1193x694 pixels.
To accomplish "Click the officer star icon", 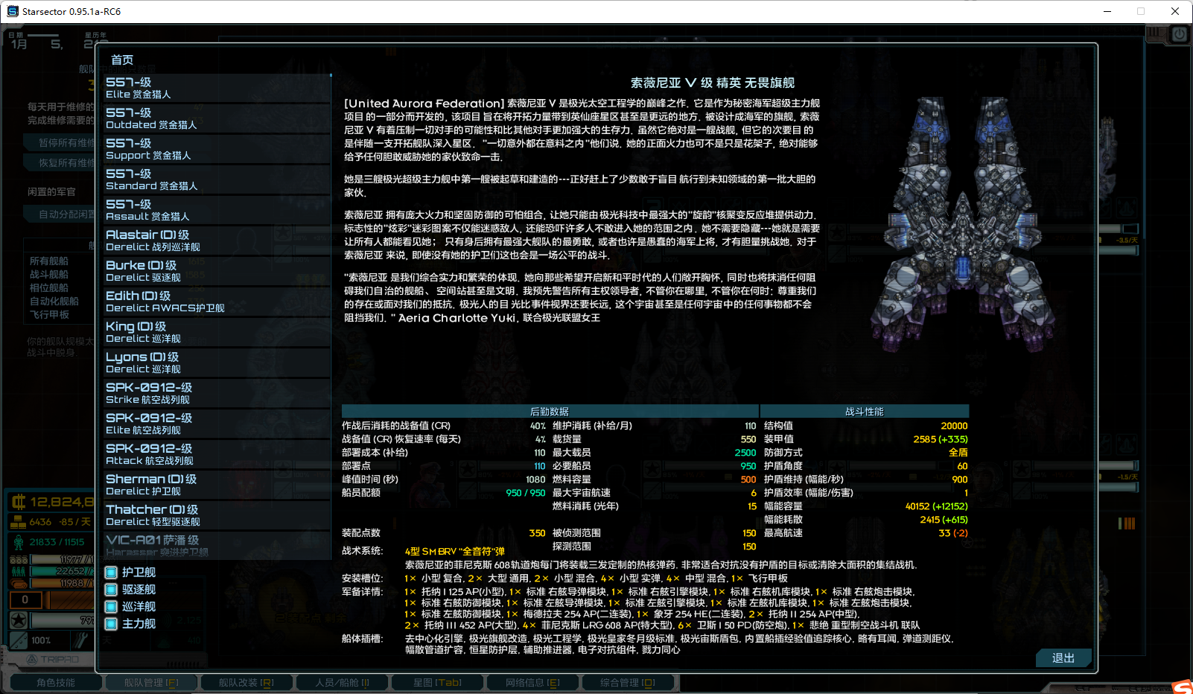I will (18, 619).
